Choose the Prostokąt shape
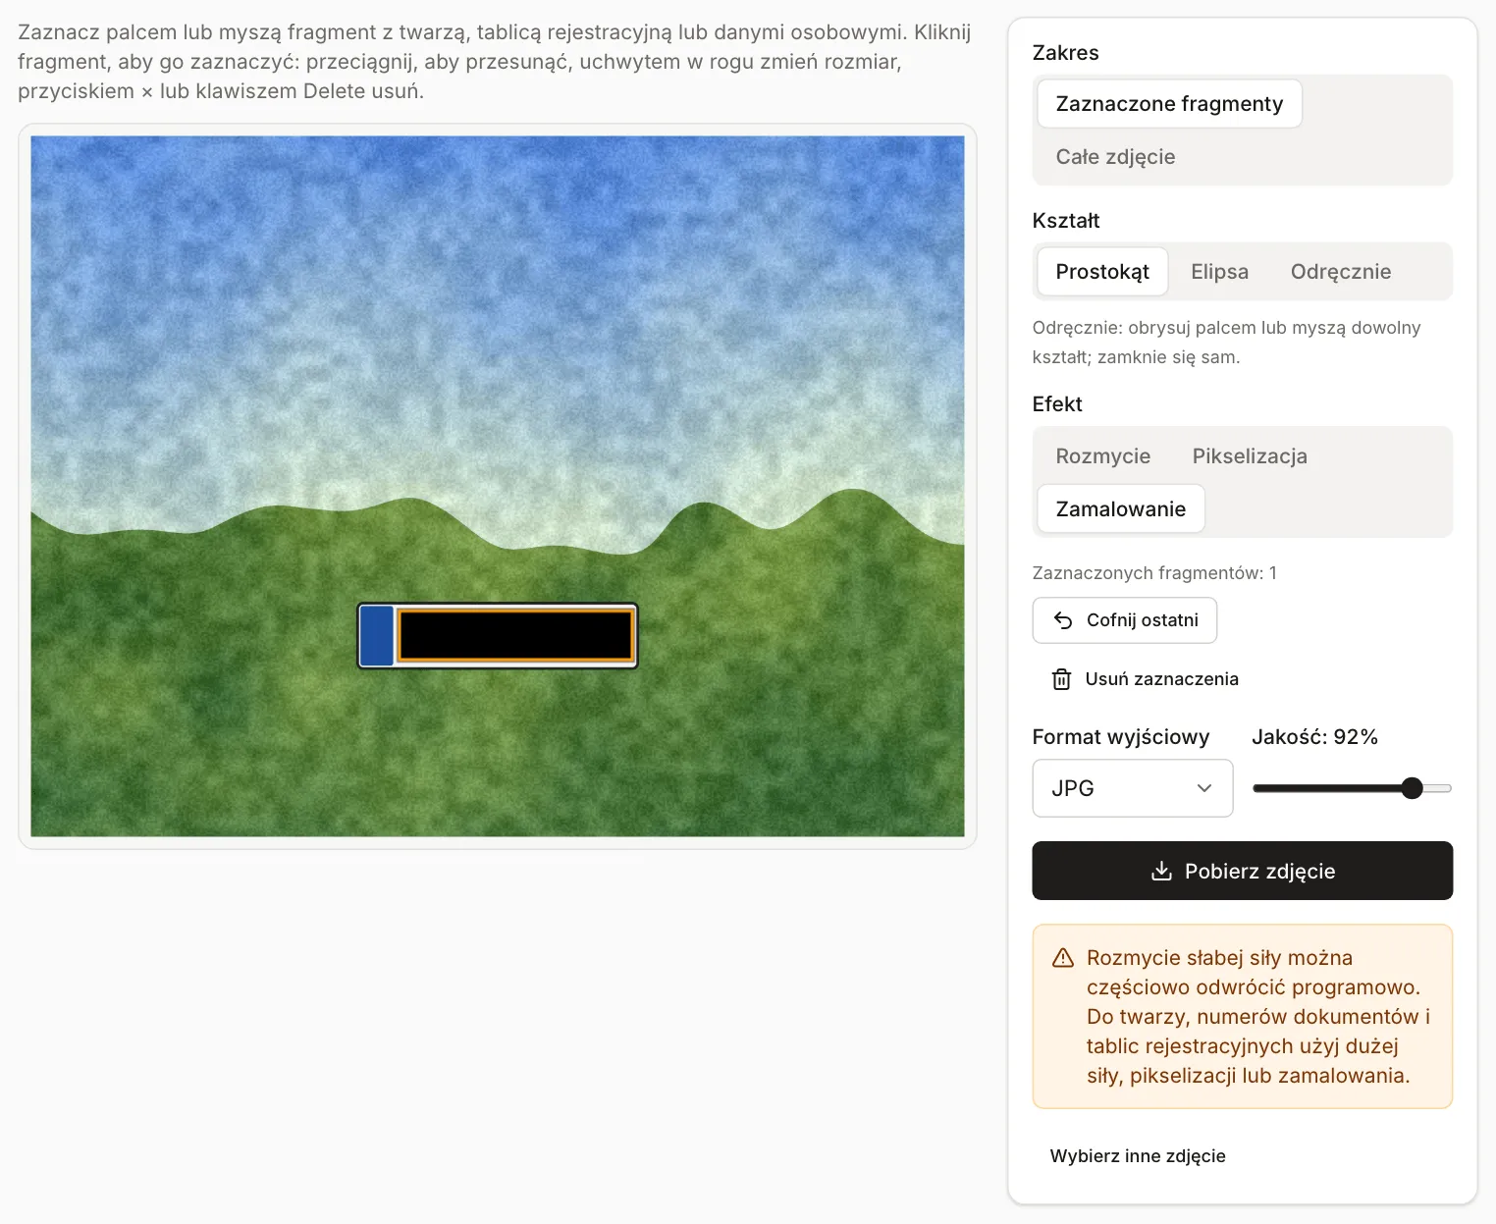The height and width of the screenshot is (1224, 1496). click(x=1102, y=272)
